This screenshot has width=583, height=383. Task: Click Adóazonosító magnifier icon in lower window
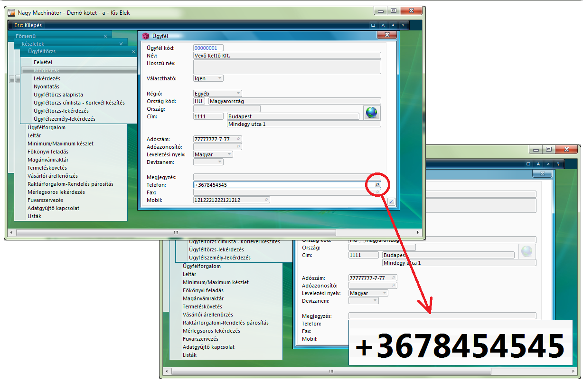click(x=394, y=286)
